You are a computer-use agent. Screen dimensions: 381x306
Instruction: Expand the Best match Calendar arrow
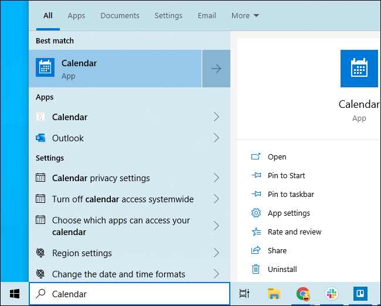[x=216, y=69]
